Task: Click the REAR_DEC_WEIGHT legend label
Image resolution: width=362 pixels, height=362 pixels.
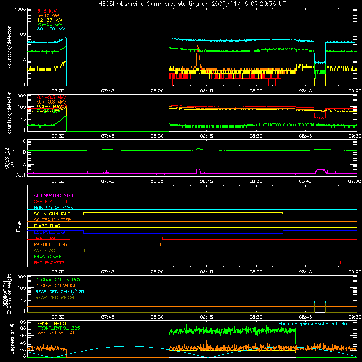Action: pos(56,298)
